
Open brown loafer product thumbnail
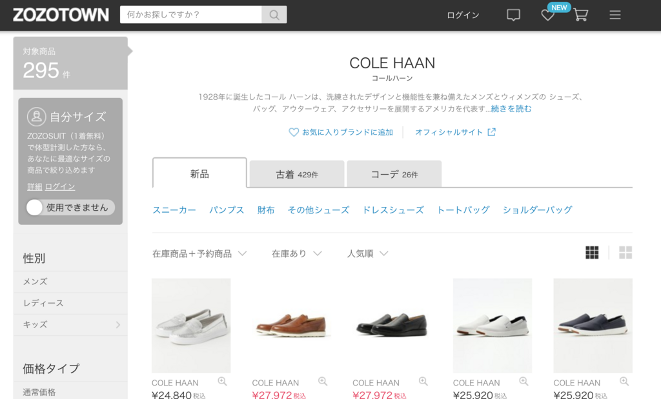[291, 326]
